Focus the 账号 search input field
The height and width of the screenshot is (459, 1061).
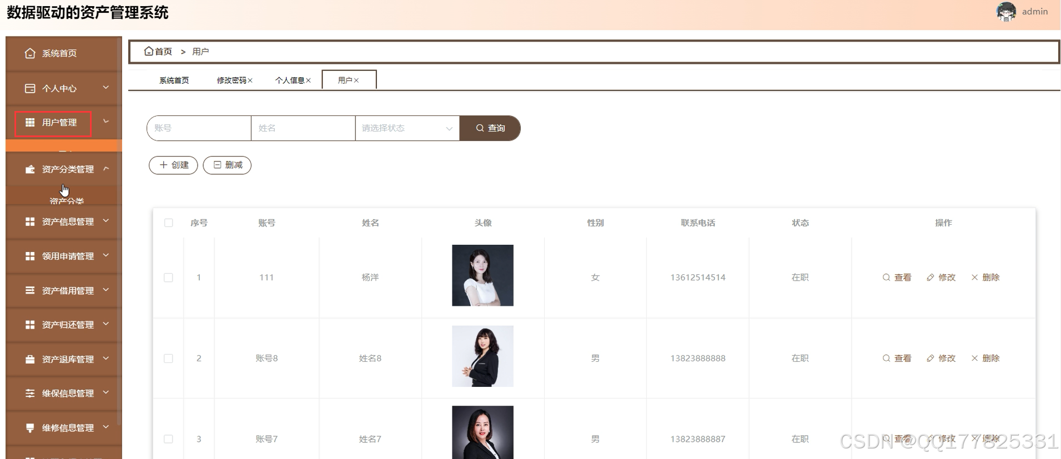(x=199, y=128)
